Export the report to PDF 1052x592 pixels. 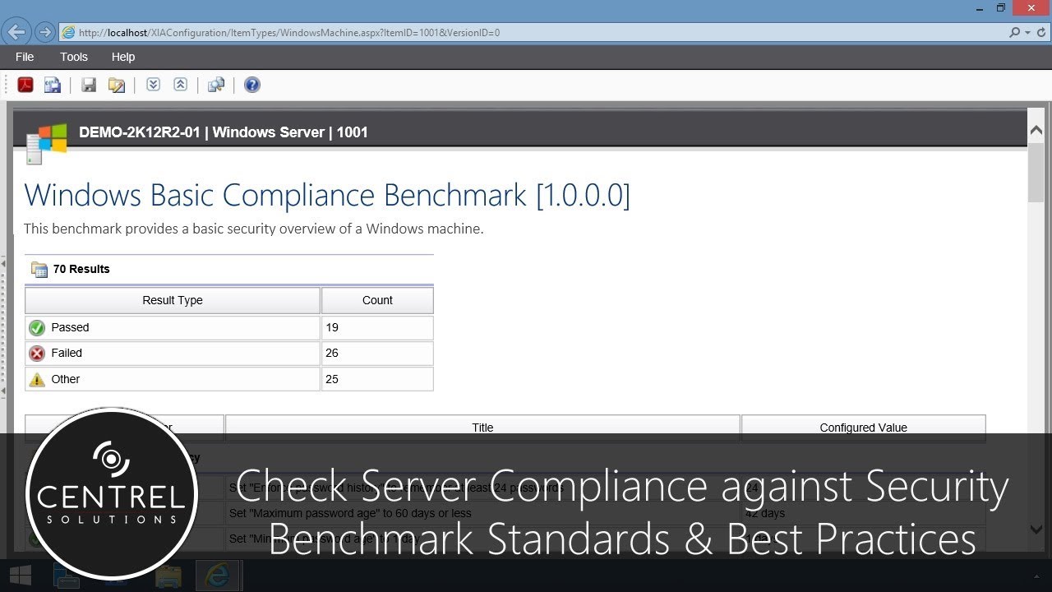pyautogui.click(x=25, y=85)
